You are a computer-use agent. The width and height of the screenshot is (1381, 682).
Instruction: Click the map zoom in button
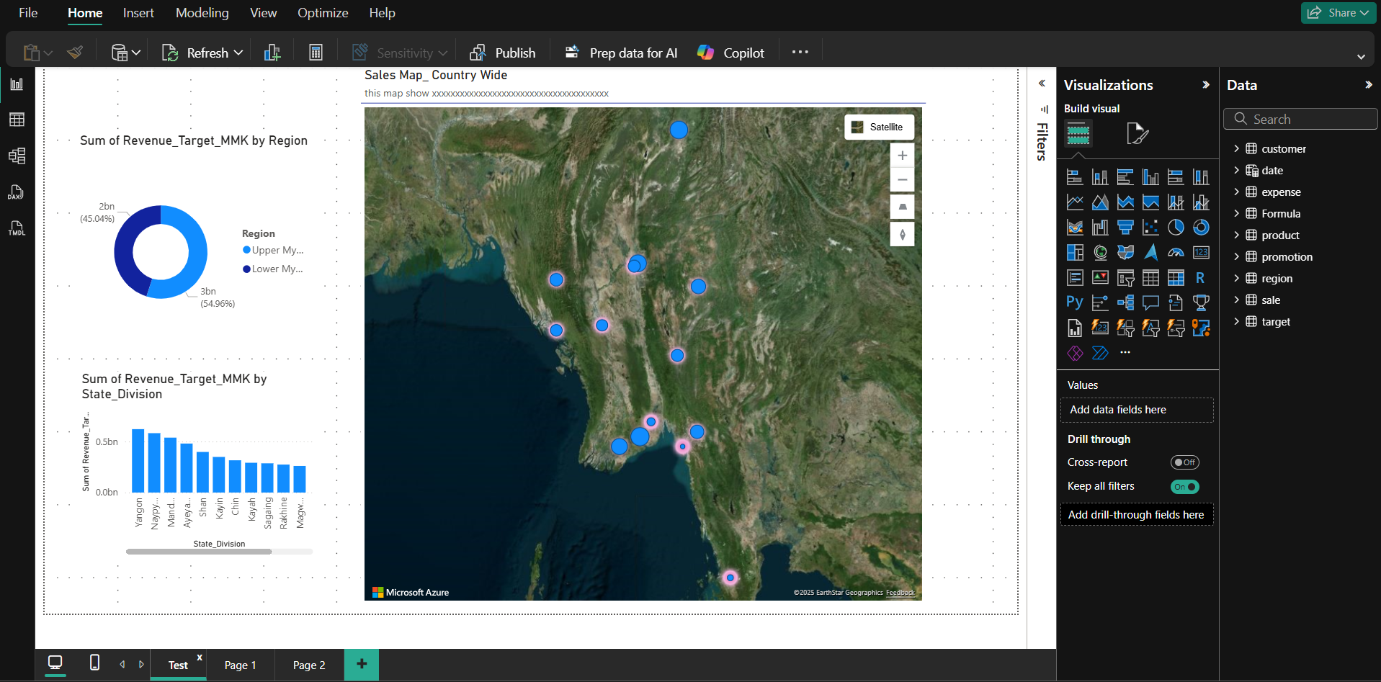click(902, 156)
